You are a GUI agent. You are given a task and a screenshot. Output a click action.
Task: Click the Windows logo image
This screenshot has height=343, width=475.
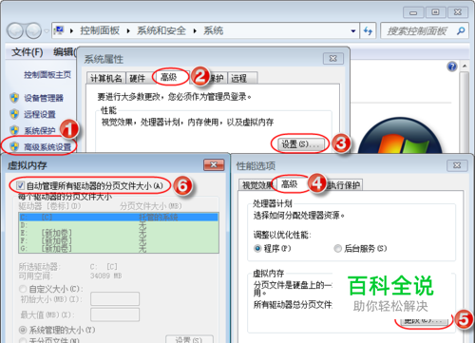tap(400, 136)
